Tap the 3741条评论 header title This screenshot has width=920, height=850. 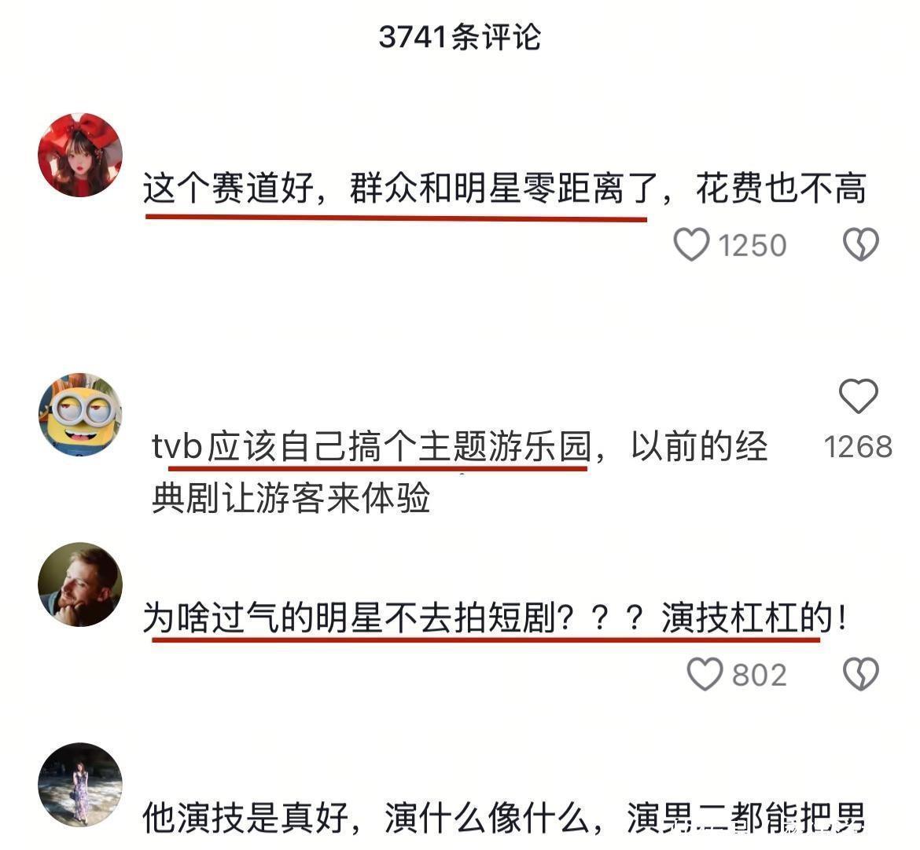click(459, 37)
